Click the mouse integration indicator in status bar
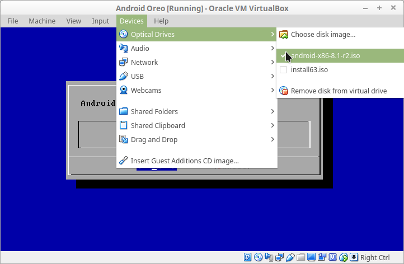Image resolution: width=404 pixels, height=264 pixels. click(x=344, y=257)
